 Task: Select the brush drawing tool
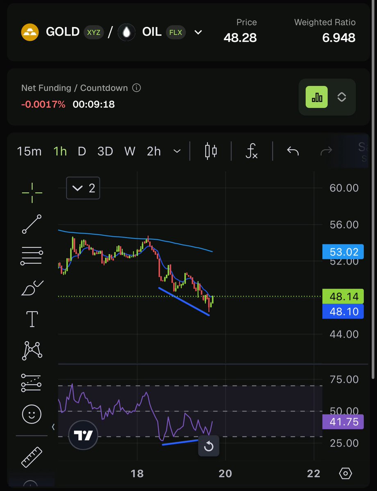(x=32, y=288)
